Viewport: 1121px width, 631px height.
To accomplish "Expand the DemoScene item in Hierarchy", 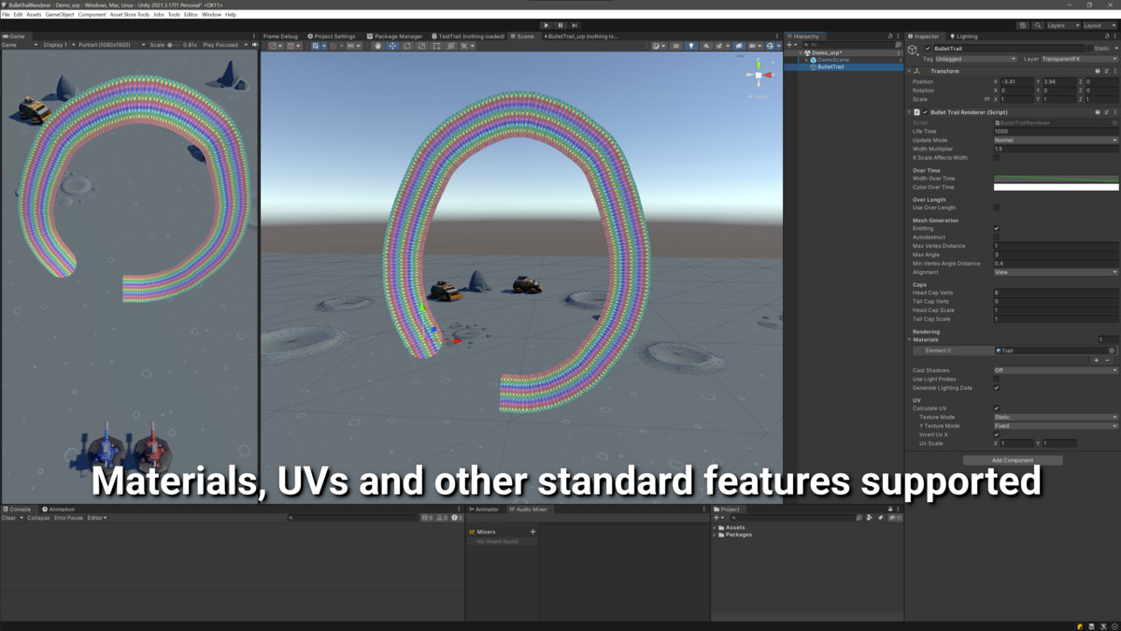I will tap(805, 60).
